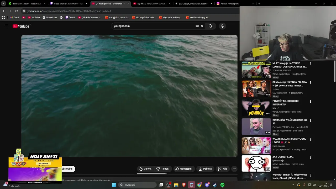The height and width of the screenshot is (189, 336).
Task: Open the Windows Start button
Action: (x=114, y=185)
